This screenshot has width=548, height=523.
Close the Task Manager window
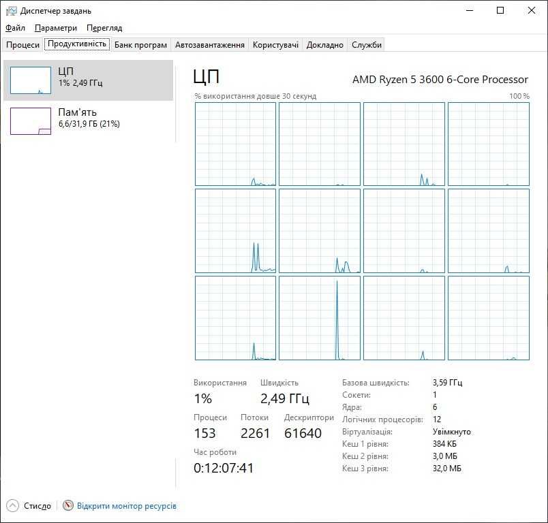pyautogui.click(x=531, y=10)
